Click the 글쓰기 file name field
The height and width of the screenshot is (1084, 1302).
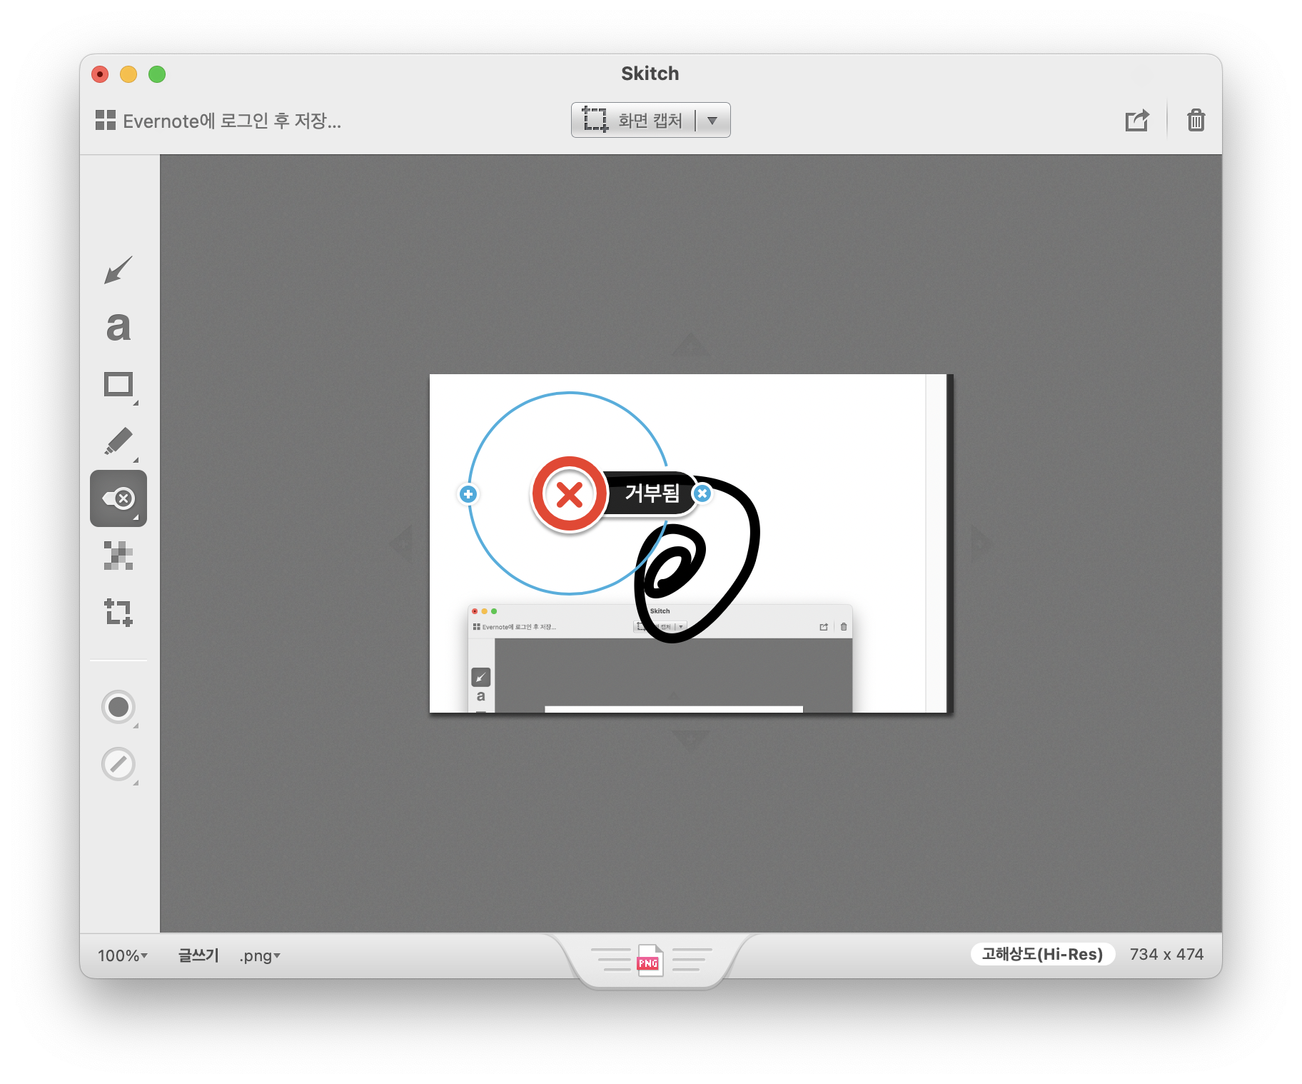pyautogui.click(x=198, y=955)
